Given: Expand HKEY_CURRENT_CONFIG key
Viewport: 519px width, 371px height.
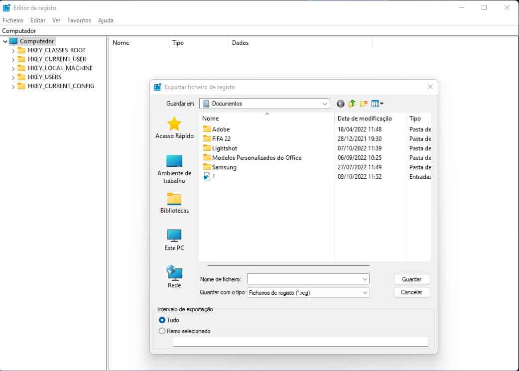Looking at the screenshot, I should click(x=13, y=86).
